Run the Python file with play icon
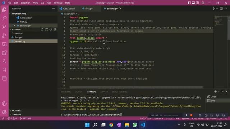 coord(214,9)
